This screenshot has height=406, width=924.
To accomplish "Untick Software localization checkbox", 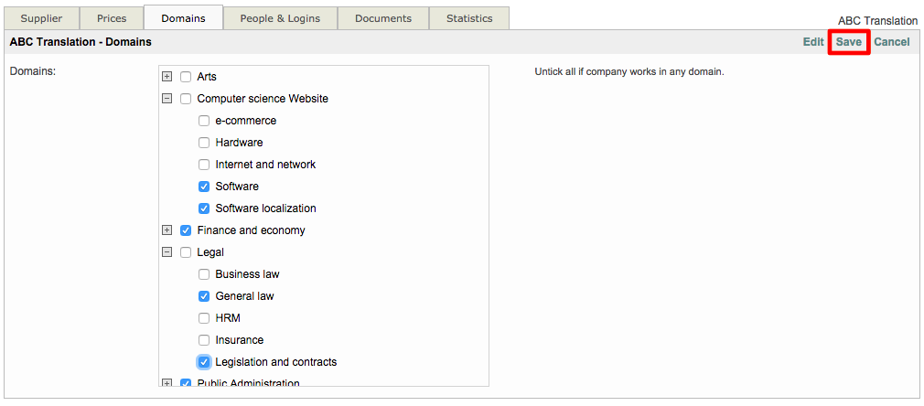I will point(204,208).
